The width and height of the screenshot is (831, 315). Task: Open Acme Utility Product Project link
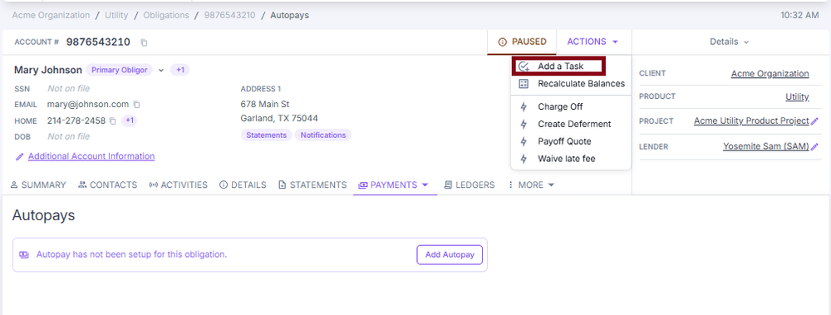[751, 121]
